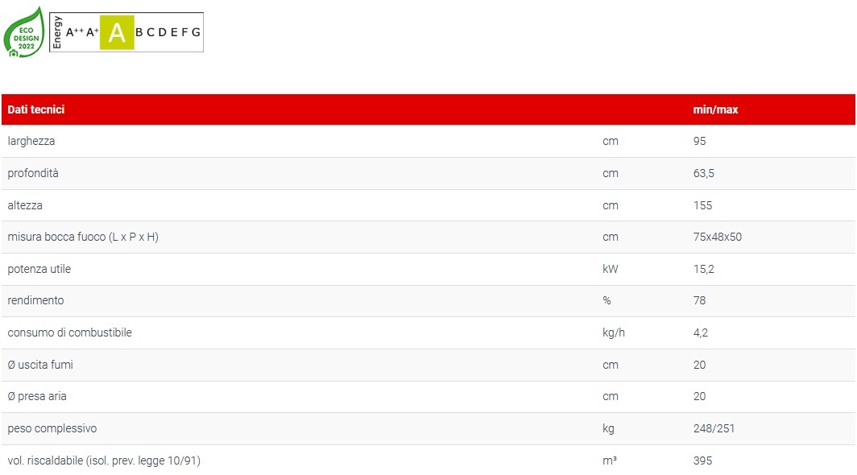The height and width of the screenshot is (475, 857).
Task: Click the vertical Energy label text
Action: click(x=57, y=33)
